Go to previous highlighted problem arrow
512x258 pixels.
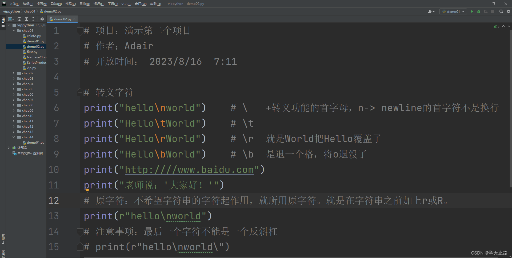(x=503, y=26)
